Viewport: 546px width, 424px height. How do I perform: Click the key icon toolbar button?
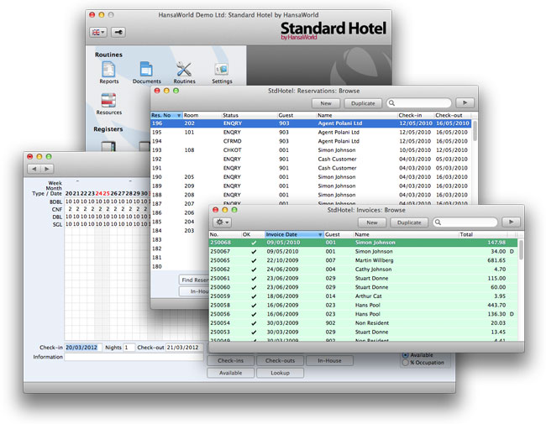point(118,33)
